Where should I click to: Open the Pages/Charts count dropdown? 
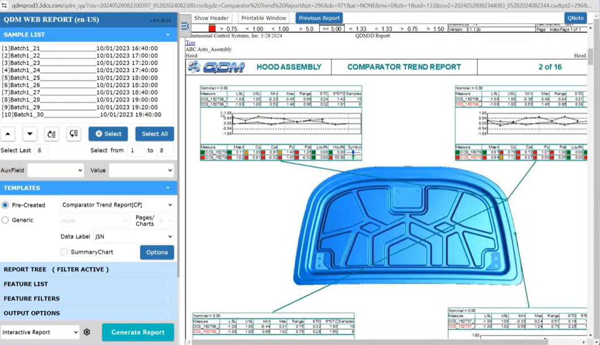point(166,221)
